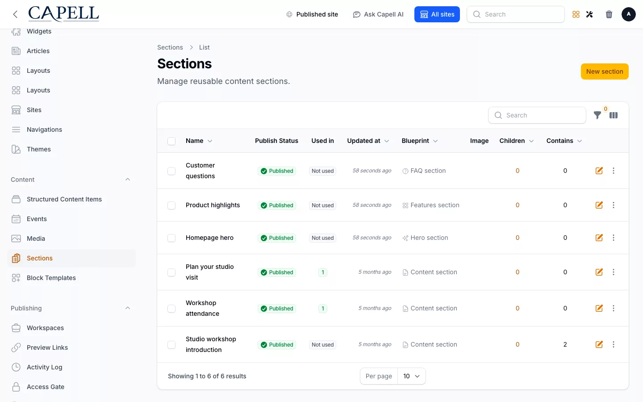Open the table filter funnel icon
The image size is (643, 402).
(597, 115)
